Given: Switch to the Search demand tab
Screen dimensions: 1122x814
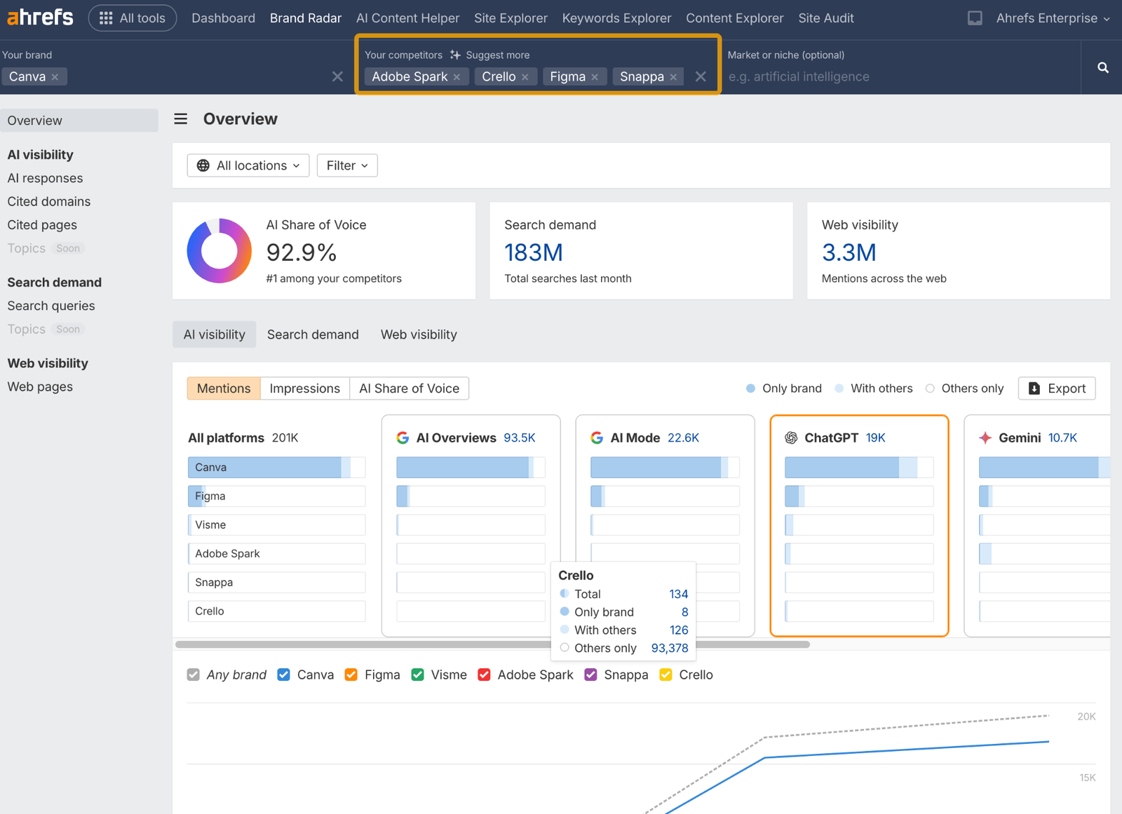Looking at the screenshot, I should pyautogui.click(x=313, y=334).
